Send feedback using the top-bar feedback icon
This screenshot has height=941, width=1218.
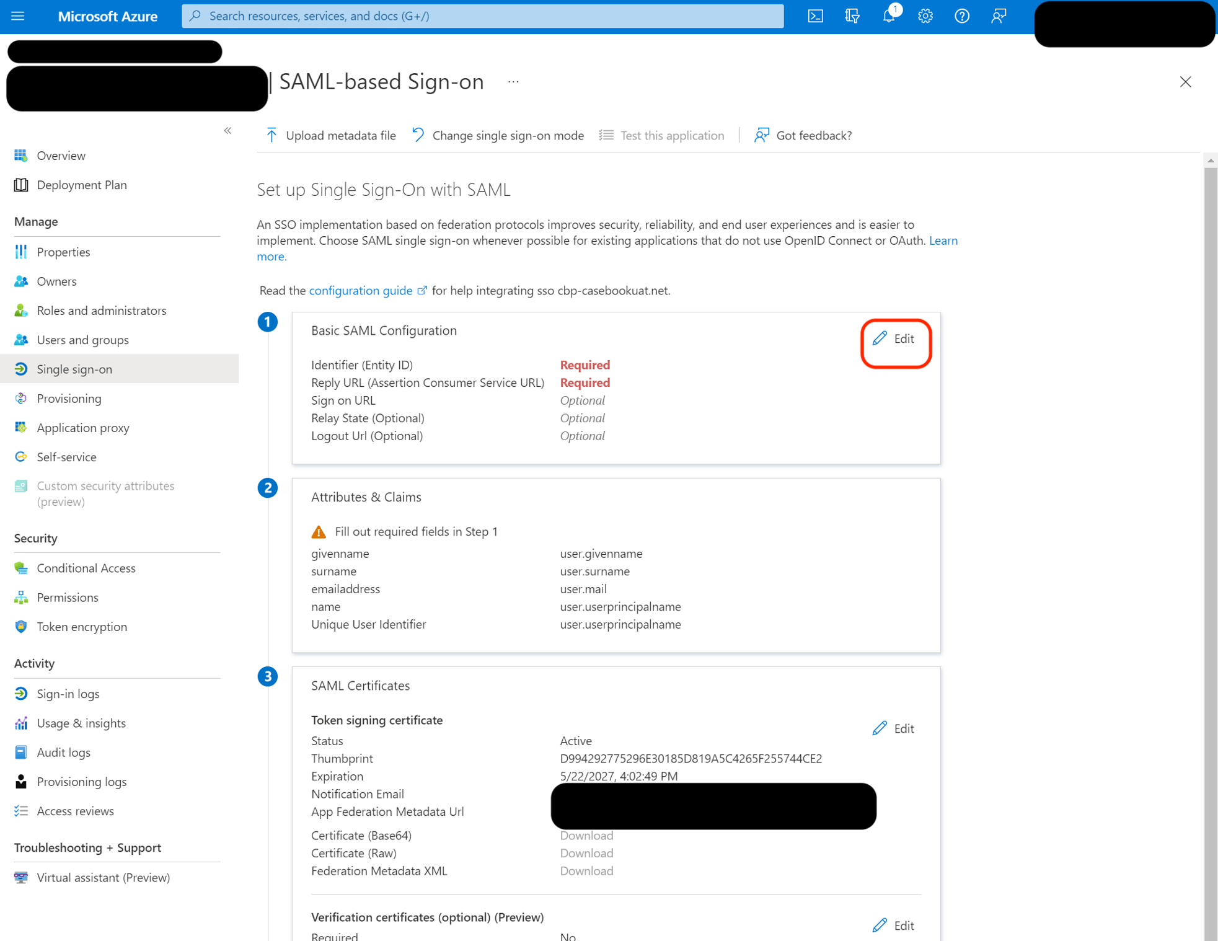tap(998, 16)
